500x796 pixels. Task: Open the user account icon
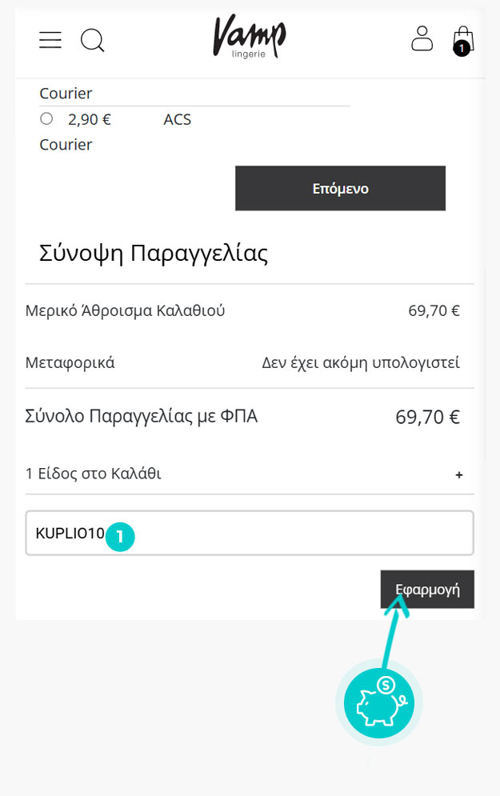(x=422, y=38)
